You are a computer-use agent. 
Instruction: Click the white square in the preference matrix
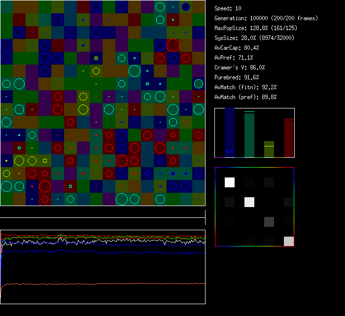click(x=230, y=182)
